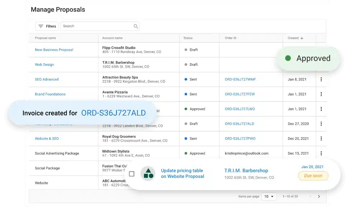This screenshot has width=350, height=207.
Task: Open three-dot menu for Dec 27, 2020 row
Action: 321,124
